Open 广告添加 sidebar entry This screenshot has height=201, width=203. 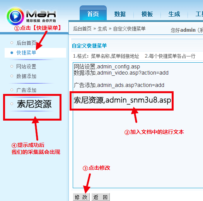26,90
